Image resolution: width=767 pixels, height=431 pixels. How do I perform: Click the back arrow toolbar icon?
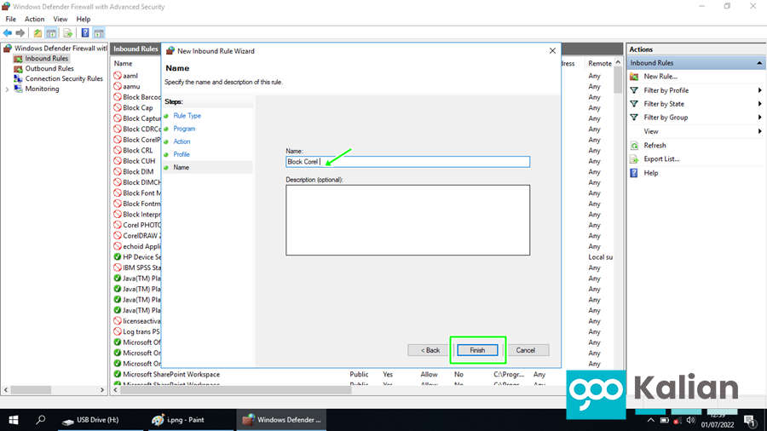click(x=8, y=33)
